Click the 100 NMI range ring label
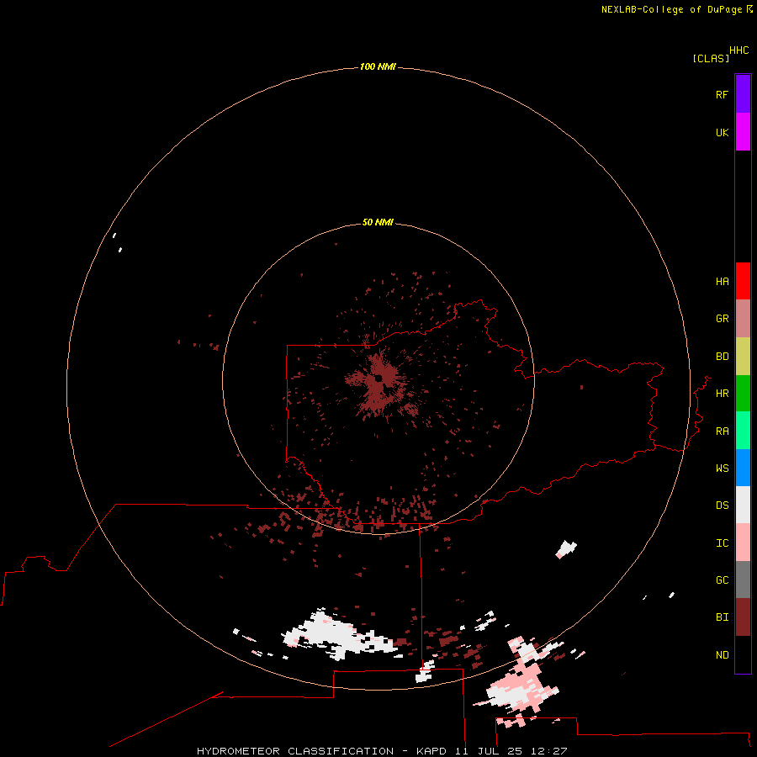757x757 pixels. pyautogui.click(x=378, y=66)
